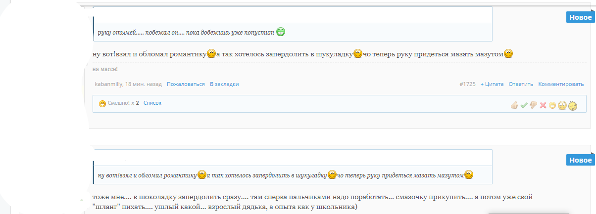Viewport: 596px width, 214px height.
Task: Click the small 'Смешно!' smiley icon in ratings bar
Action: (102, 104)
